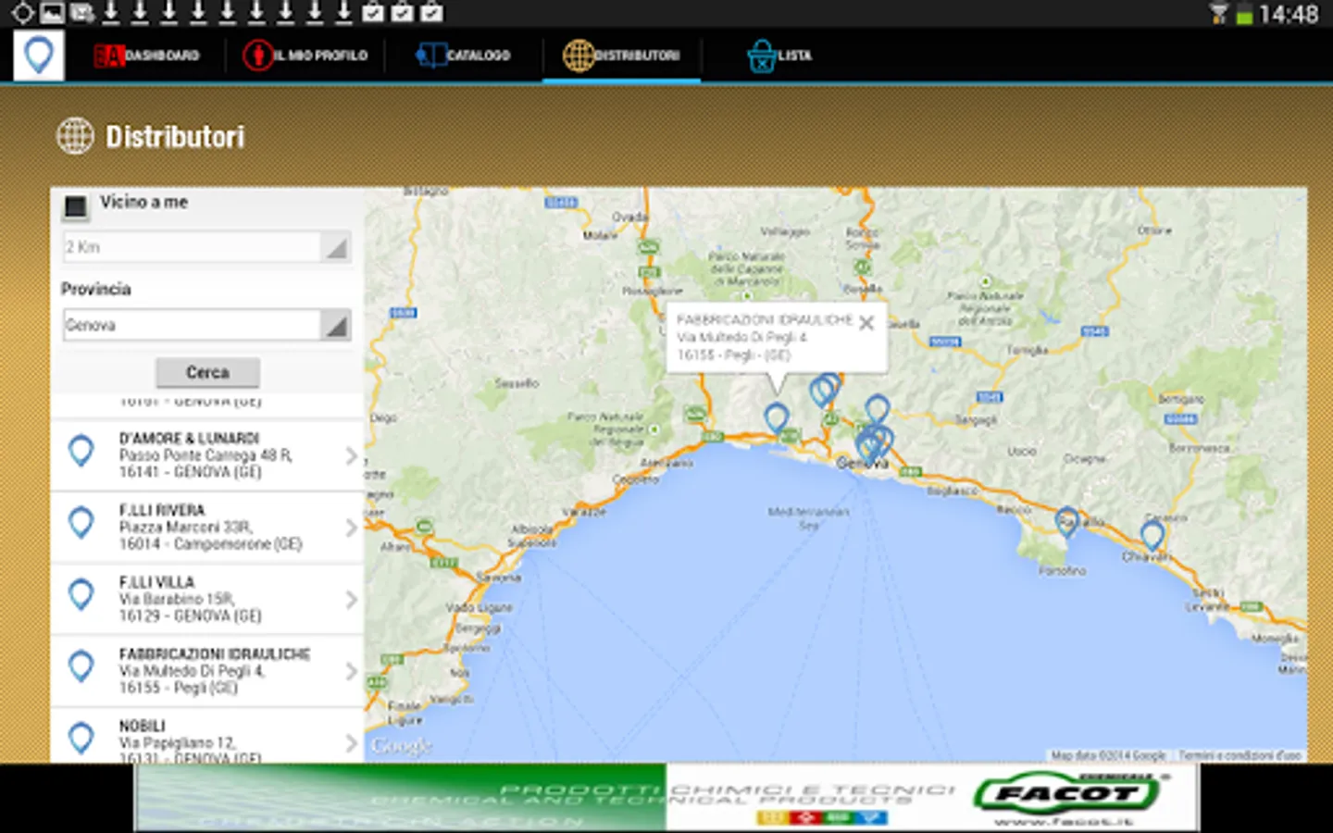Click the Mediterranean Sea label on the map
The height and width of the screenshot is (833, 1333).
808,518
